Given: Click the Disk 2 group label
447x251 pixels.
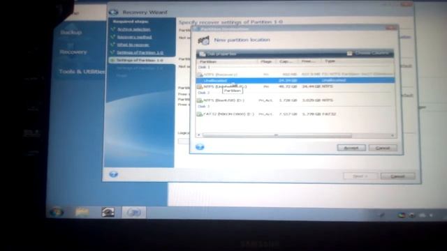Looking at the screenshot, I should 204,93.
